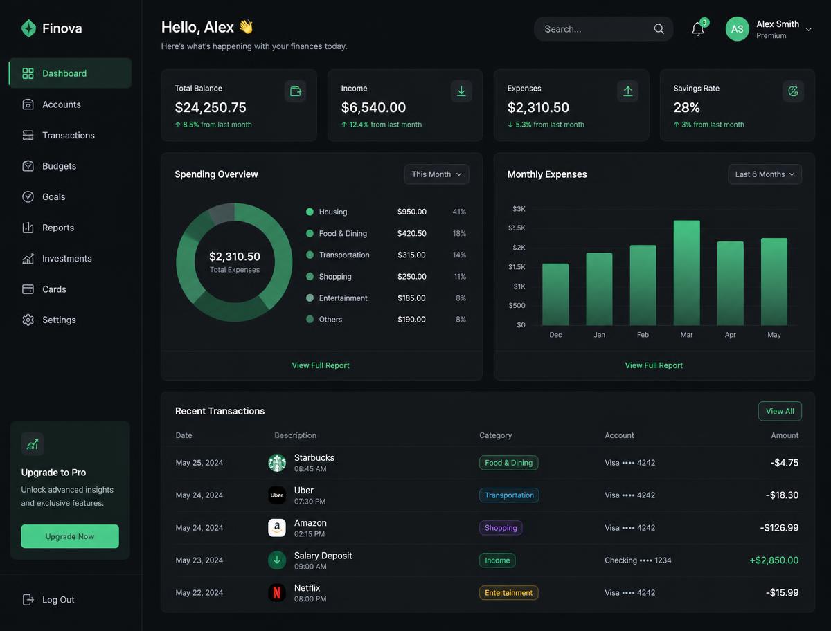The width and height of the screenshot is (831, 631).
Task: Click the Log Out label
Action: pos(58,600)
